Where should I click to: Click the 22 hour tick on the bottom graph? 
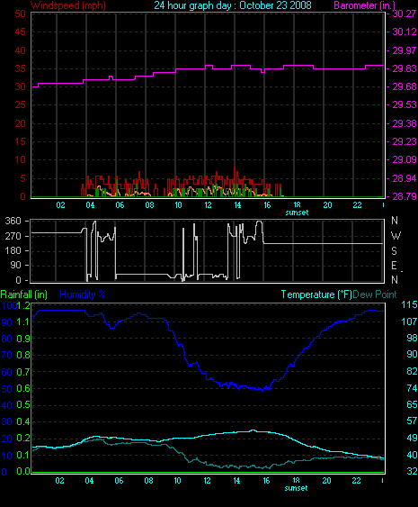[x=356, y=481]
